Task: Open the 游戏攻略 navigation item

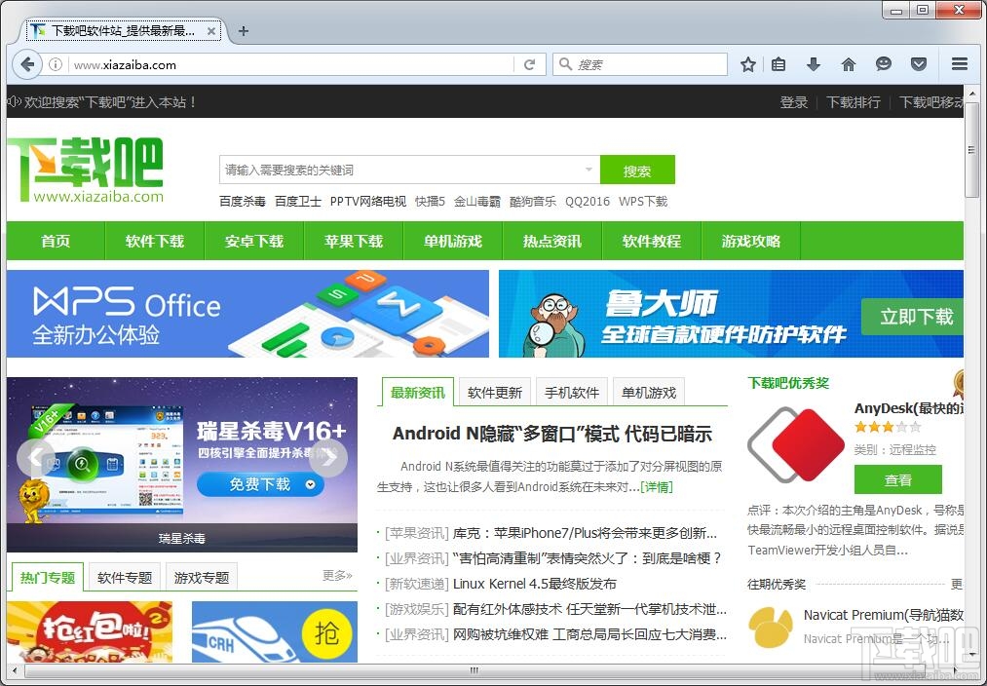Action: pos(751,241)
